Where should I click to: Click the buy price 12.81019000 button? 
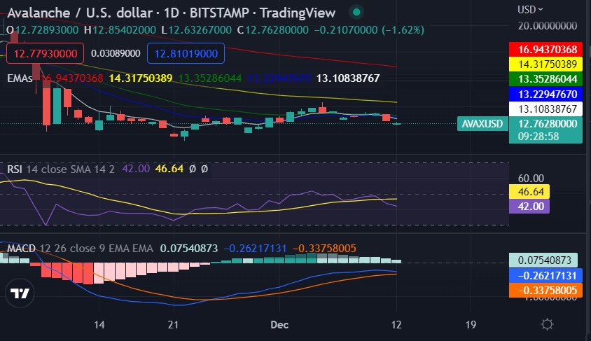186,53
